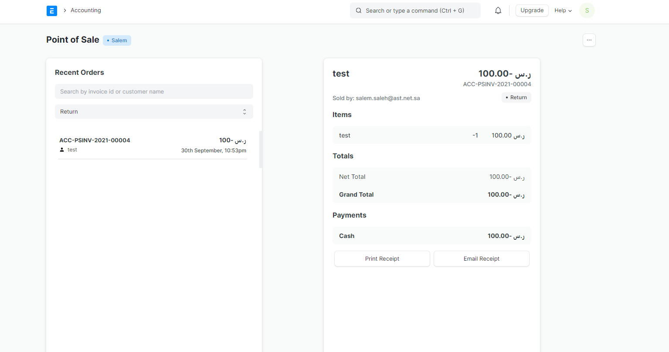The image size is (669, 352).
Task: Click the Return dropdown stepper arrows
Action: tap(244, 111)
